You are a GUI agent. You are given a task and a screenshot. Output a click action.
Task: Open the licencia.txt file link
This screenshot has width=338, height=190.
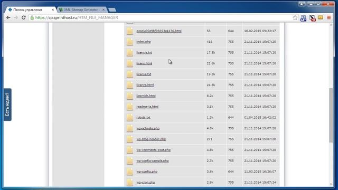(144, 52)
